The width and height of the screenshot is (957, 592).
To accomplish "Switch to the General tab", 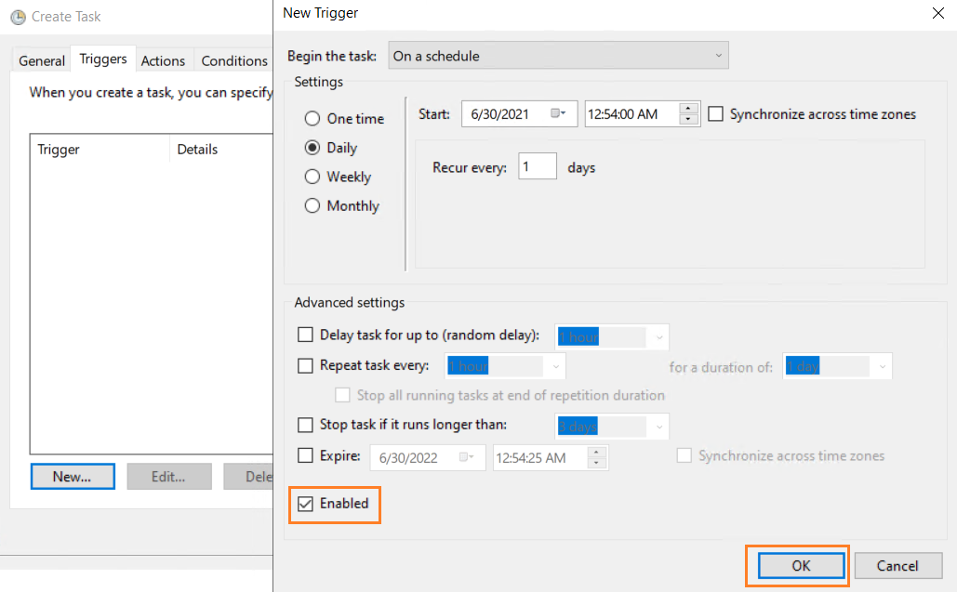I will (42, 61).
